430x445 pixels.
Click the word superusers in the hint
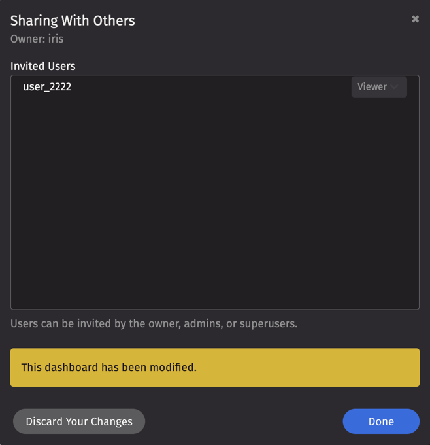[x=267, y=323]
